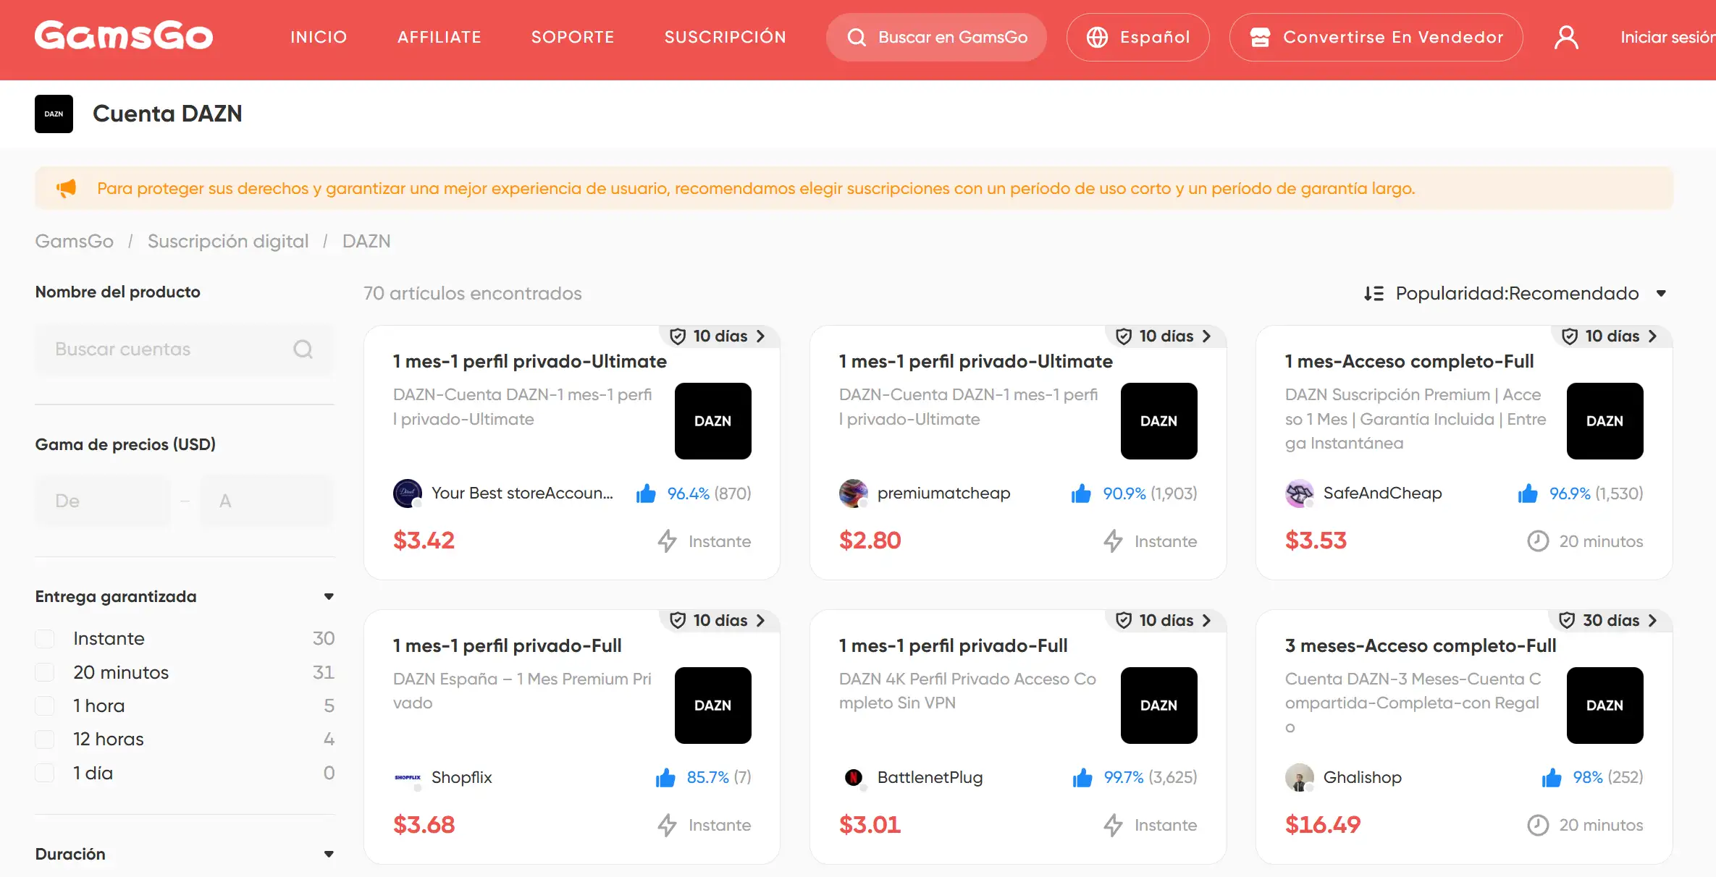Open the Español language selector
This screenshot has height=877, width=1716.
point(1138,37)
